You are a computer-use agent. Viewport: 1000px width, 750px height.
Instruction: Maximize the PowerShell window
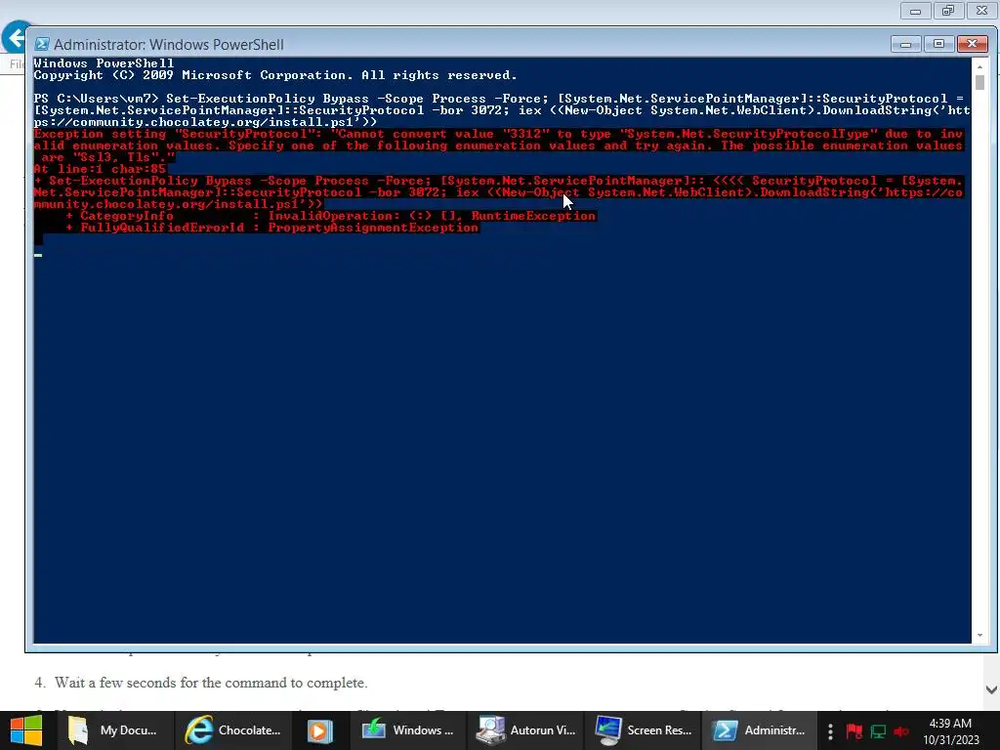pos(938,43)
